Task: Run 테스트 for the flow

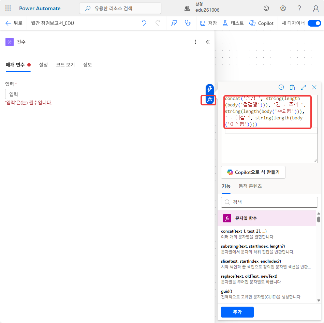Action: [233, 23]
